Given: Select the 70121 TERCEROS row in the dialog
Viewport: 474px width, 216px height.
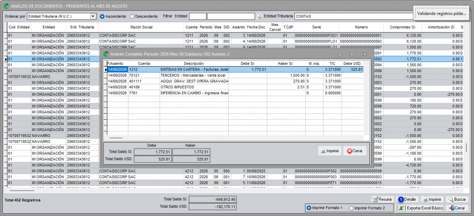Looking at the screenshot, I should [x=235, y=75].
